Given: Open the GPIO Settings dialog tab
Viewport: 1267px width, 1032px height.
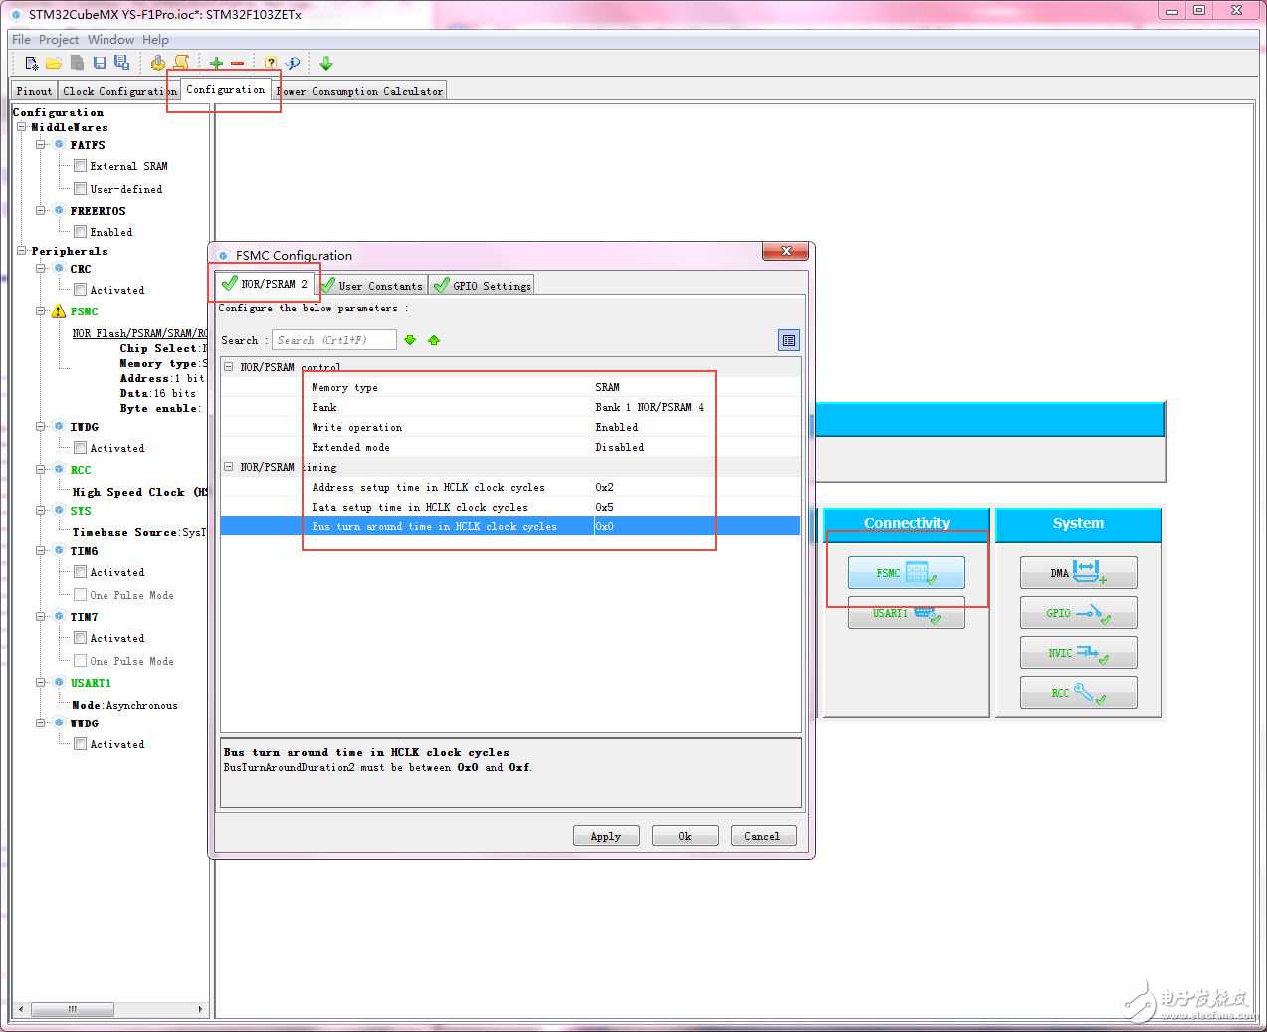Looking at the screenshot, I should click(482, 286).
